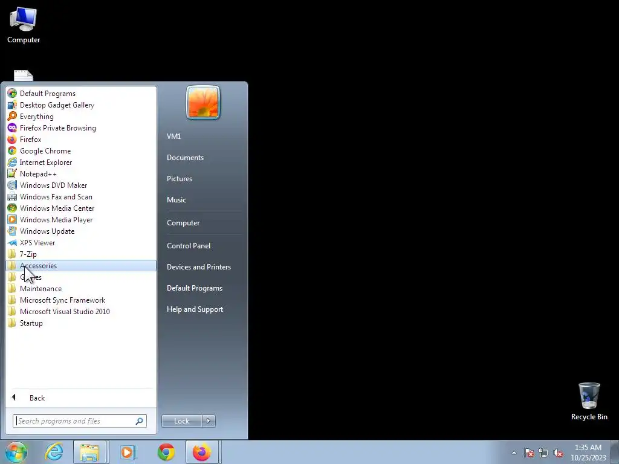The width and height of the screenshot is (619, 464).
Task: Expand the Microsoft Sync Framework folder
Action: (81, 300)
